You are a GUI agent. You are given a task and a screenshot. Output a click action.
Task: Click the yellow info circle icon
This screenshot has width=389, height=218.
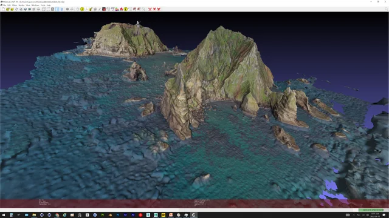coord(126,9)
